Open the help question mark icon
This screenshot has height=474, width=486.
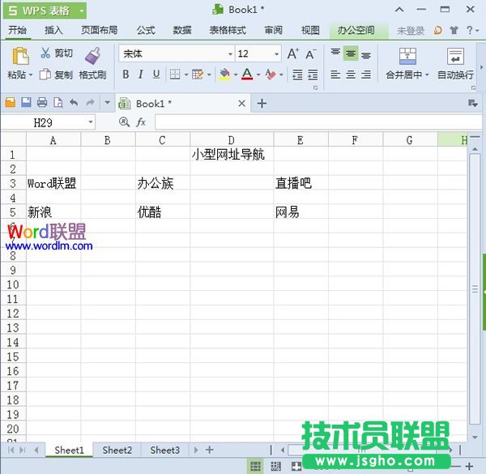tap(470, 30)
